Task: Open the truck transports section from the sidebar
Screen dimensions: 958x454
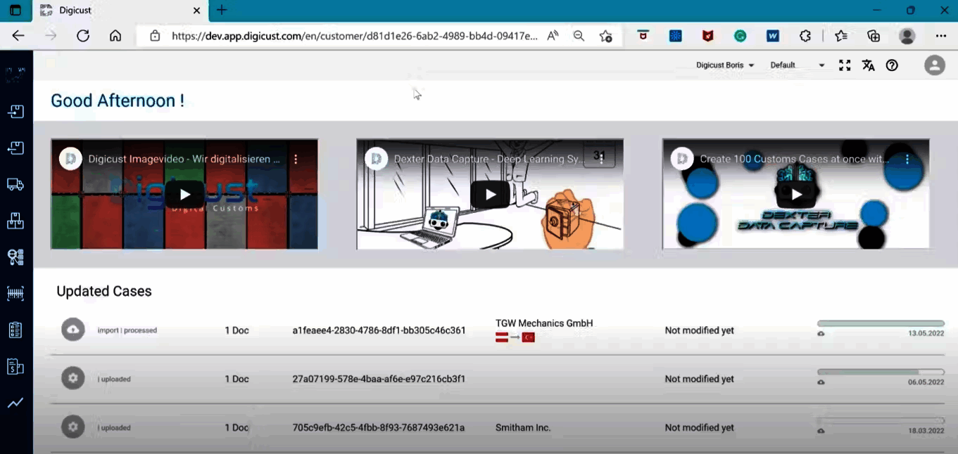Action: [15, 184]
